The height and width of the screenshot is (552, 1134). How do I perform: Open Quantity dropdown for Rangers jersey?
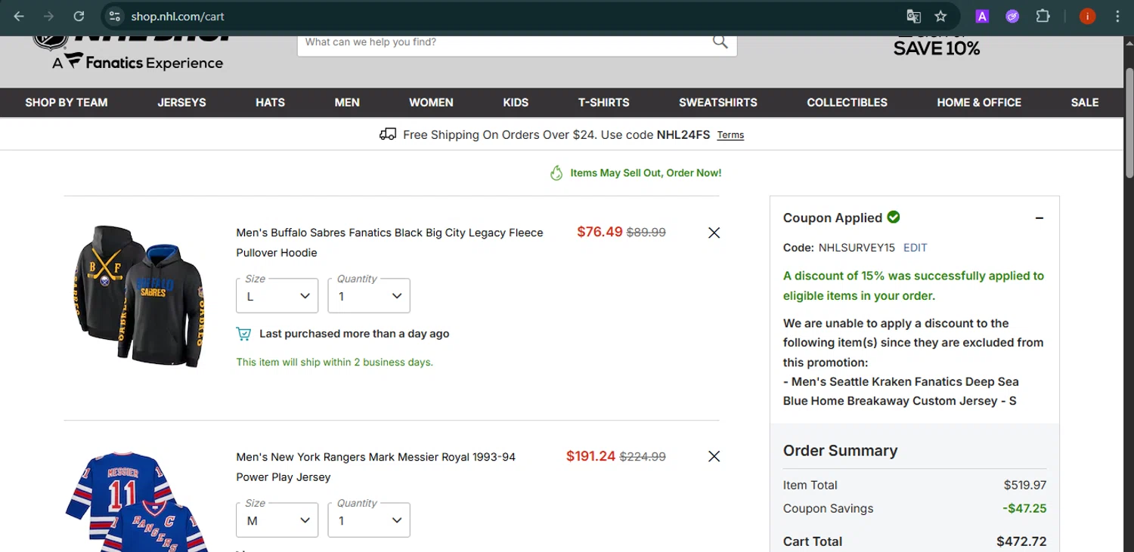click(x=369, y=520)
